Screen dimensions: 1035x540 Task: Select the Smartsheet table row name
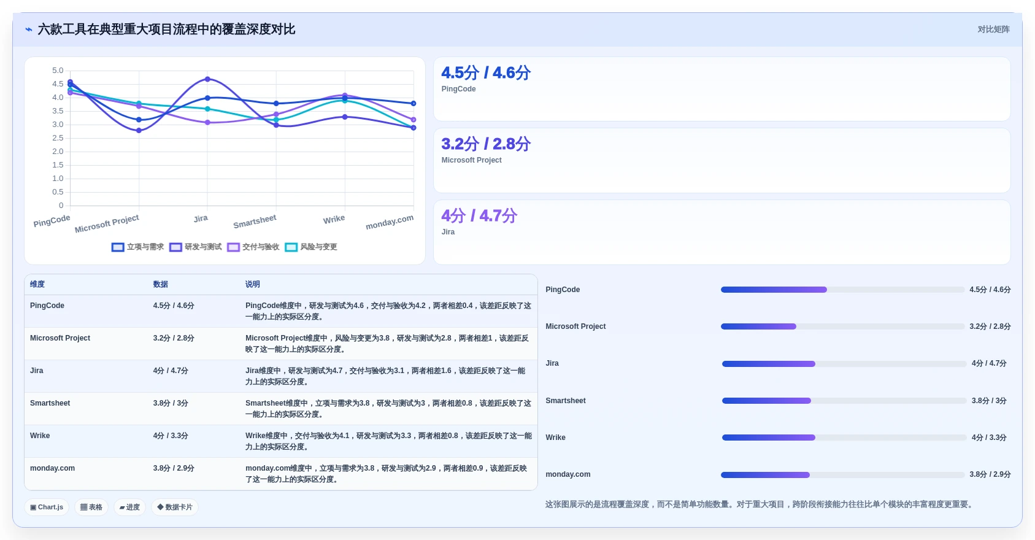pos(50,403)
